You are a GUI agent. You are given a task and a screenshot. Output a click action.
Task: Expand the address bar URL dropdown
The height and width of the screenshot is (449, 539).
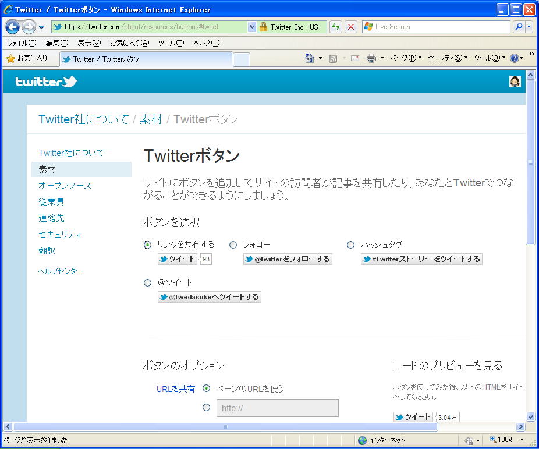[252, 27]
